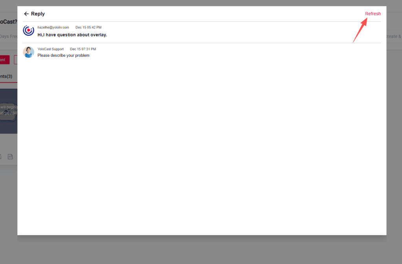Click the embed code icon behind the dialog

click(x=11, y=157)
